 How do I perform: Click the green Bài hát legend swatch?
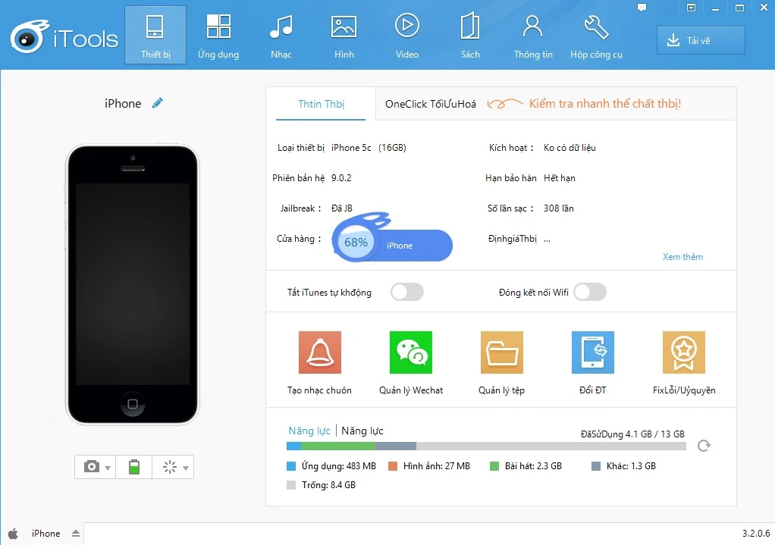[494, 466]
